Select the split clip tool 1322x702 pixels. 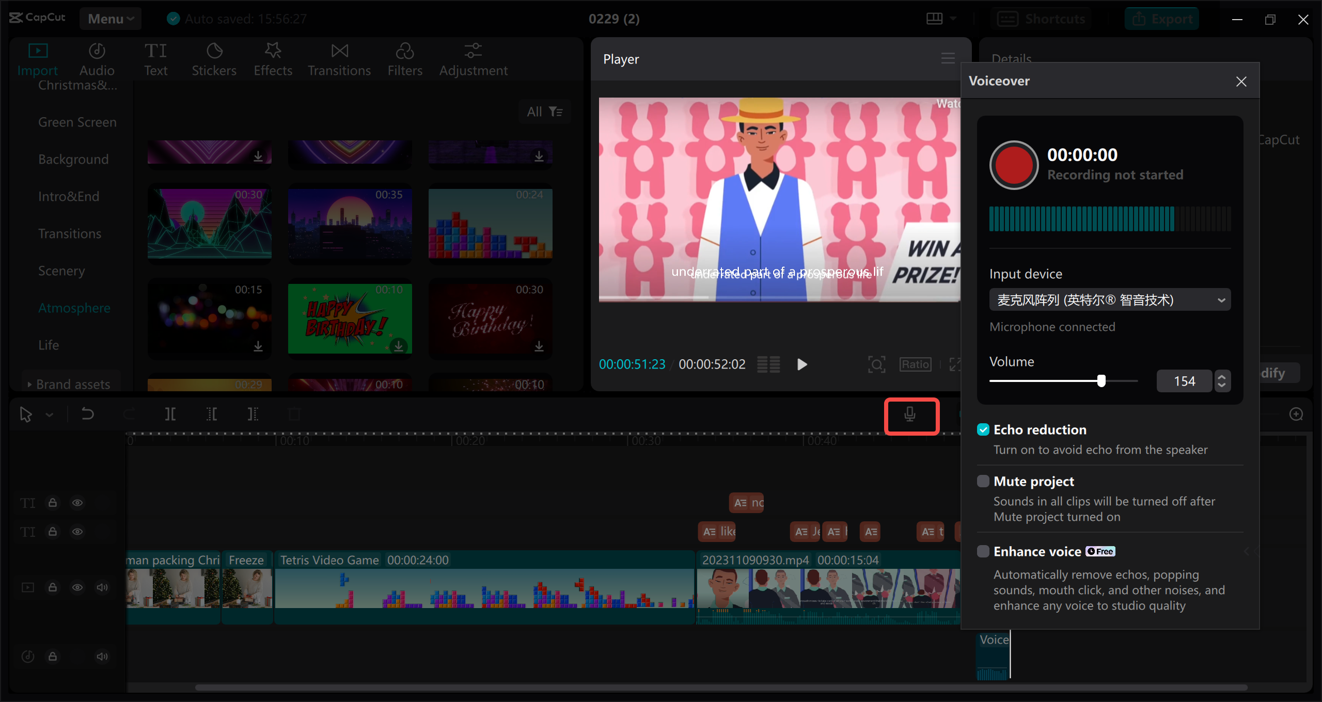170,414
